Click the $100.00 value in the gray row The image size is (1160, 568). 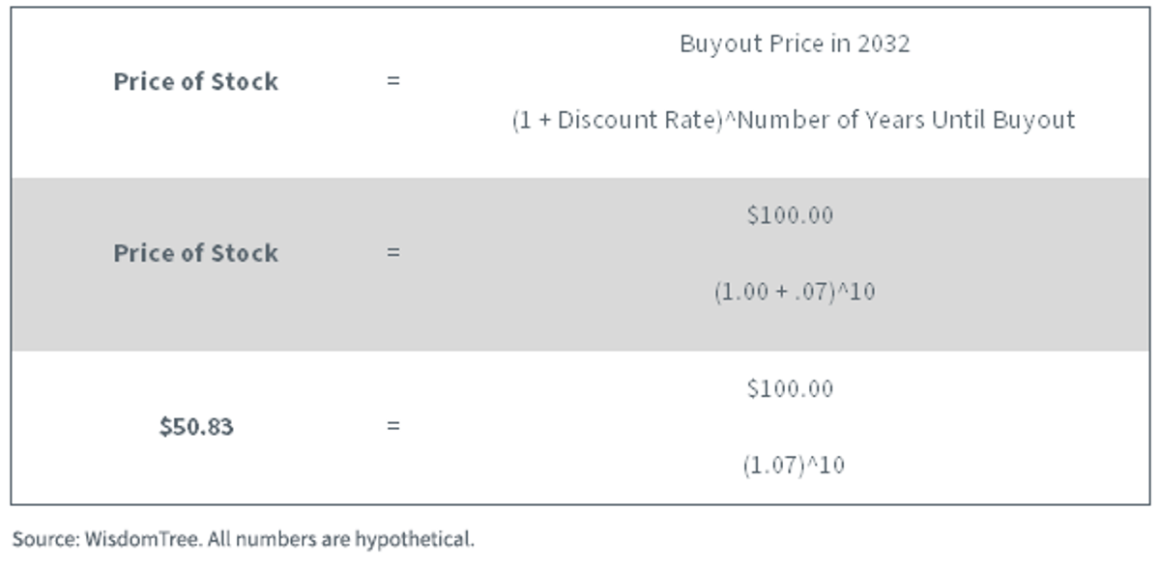(x=790, y=215)
